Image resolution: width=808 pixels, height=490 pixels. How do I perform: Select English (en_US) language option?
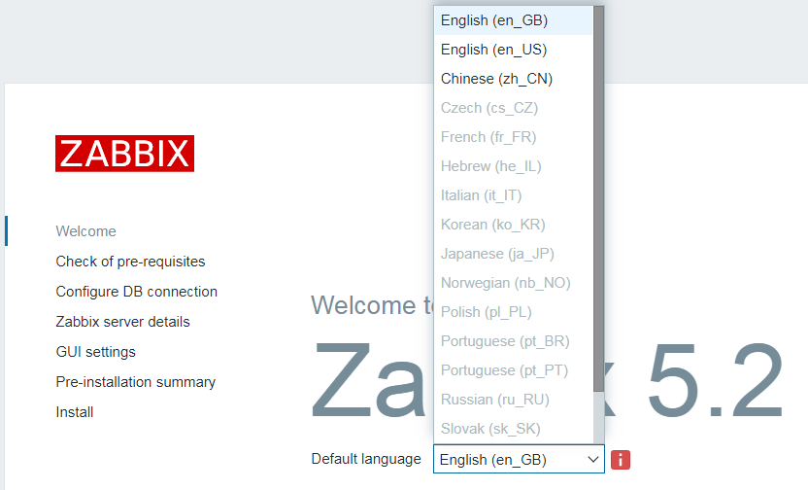pos(514,50)
